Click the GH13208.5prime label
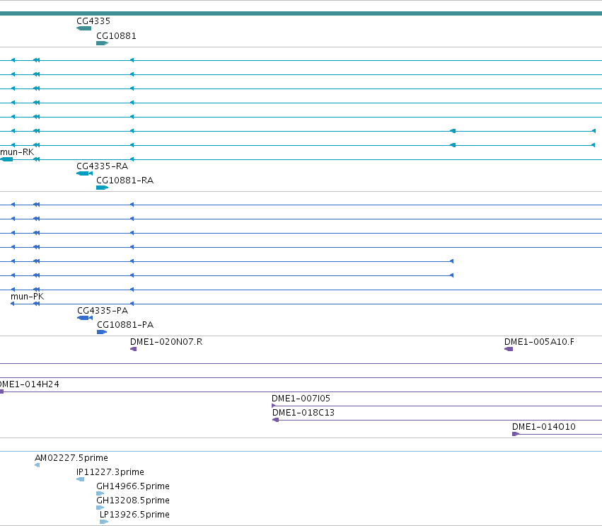The width and height of the screenshot is (602, 526). coord(133,501)
